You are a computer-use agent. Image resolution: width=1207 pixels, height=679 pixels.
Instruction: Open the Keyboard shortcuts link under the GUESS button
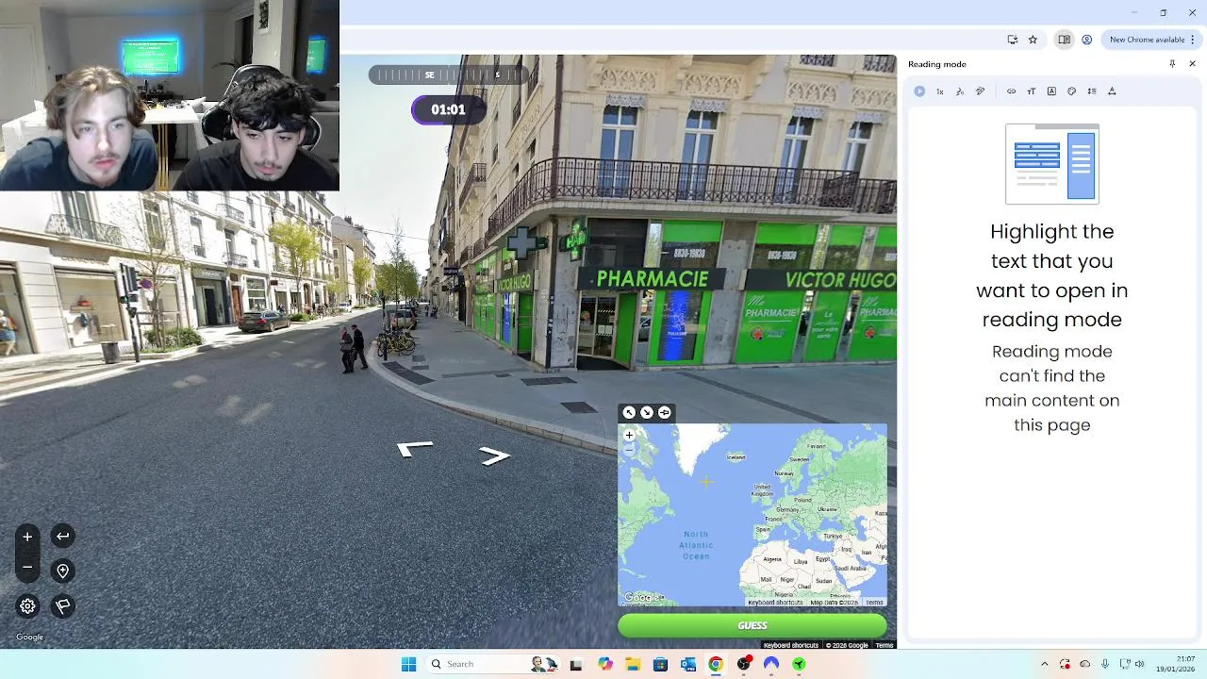pos(790,645)
